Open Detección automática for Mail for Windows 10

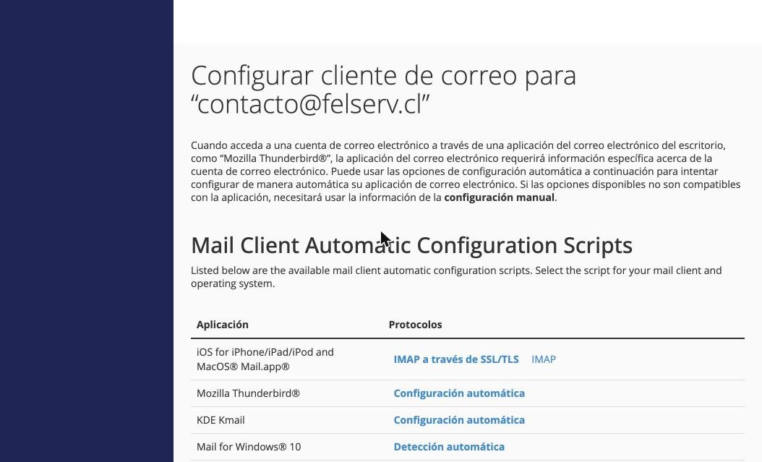[449, 447]
